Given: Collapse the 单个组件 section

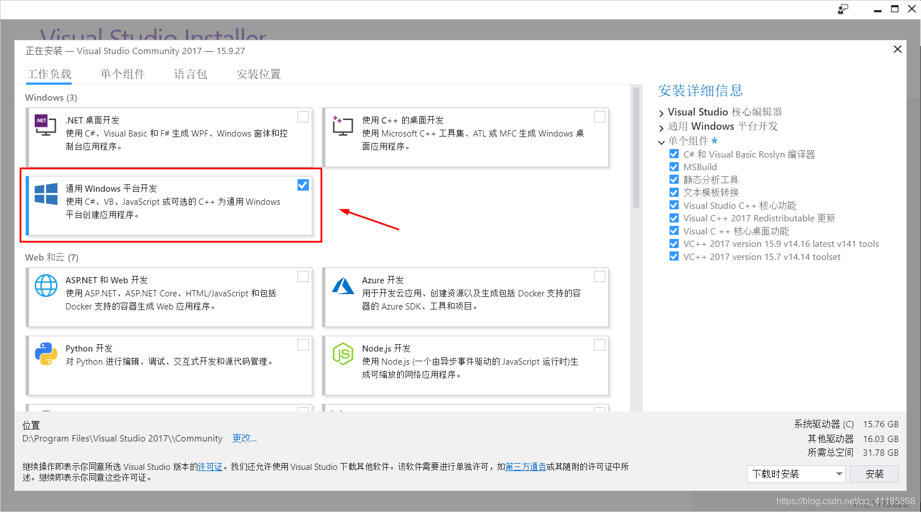Looking at the screenshot, I should click(x=661, y=142).
